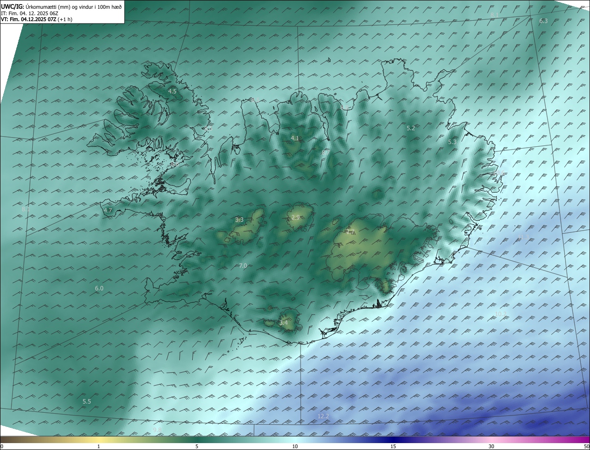Click the 5.2 value in the northeast

click(411, 128)
